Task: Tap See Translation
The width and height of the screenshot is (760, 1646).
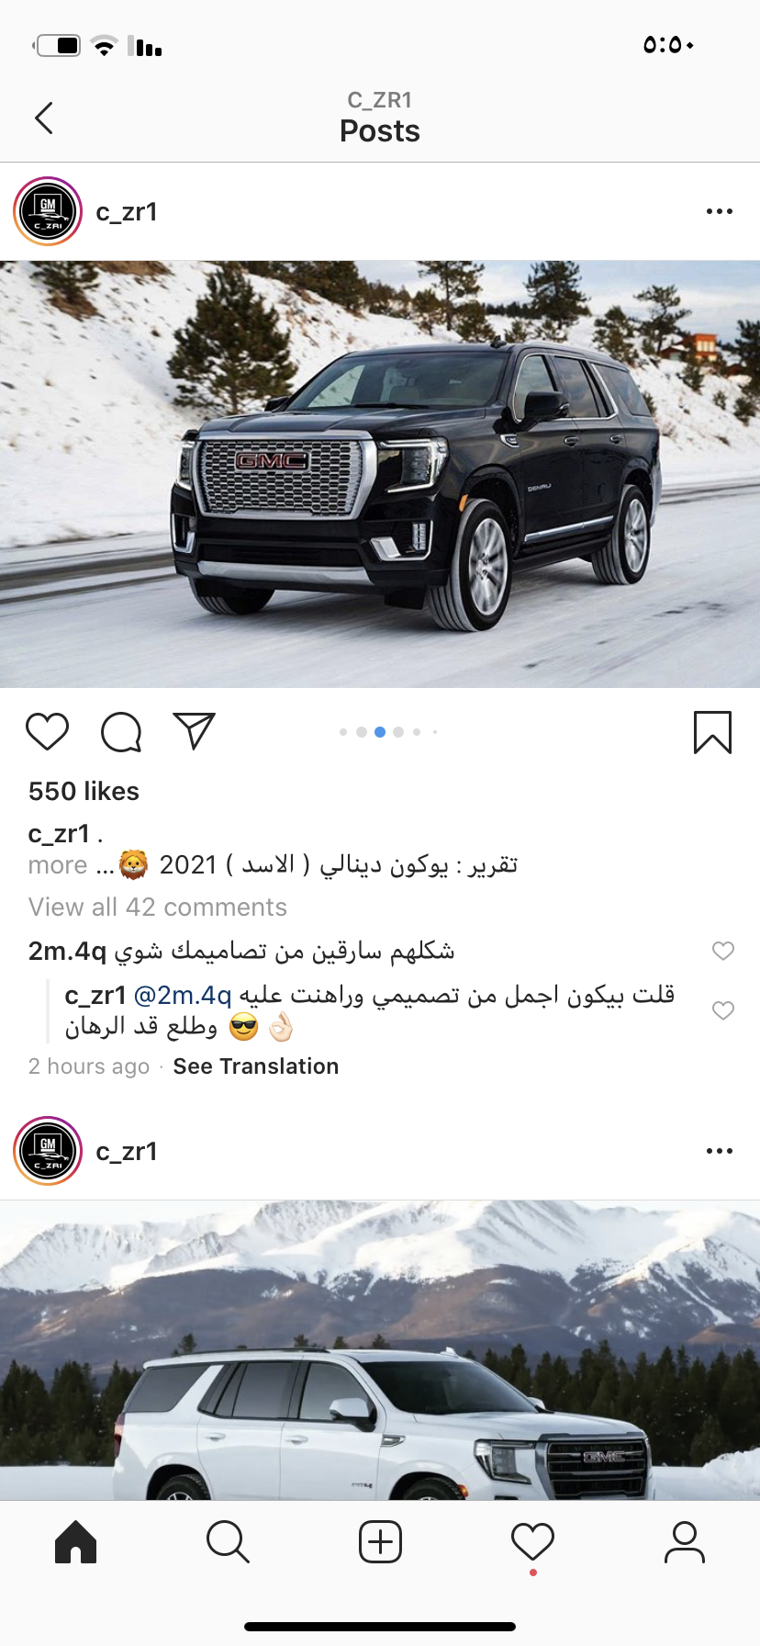Action: tap(256, 1066)
